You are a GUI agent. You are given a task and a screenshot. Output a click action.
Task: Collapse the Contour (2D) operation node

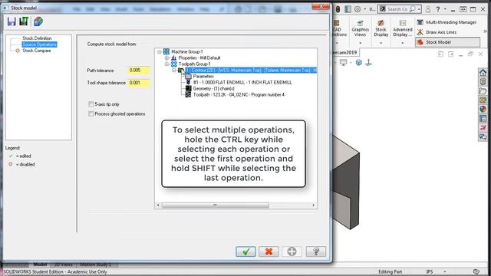[x=174, y=71]
